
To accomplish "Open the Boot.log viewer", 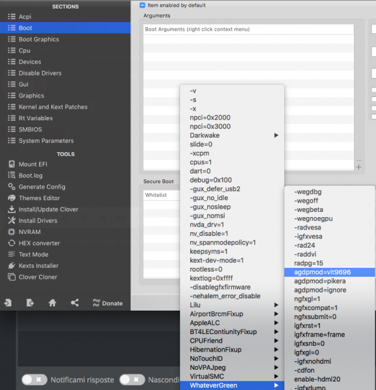I will [x=25, y=175].
